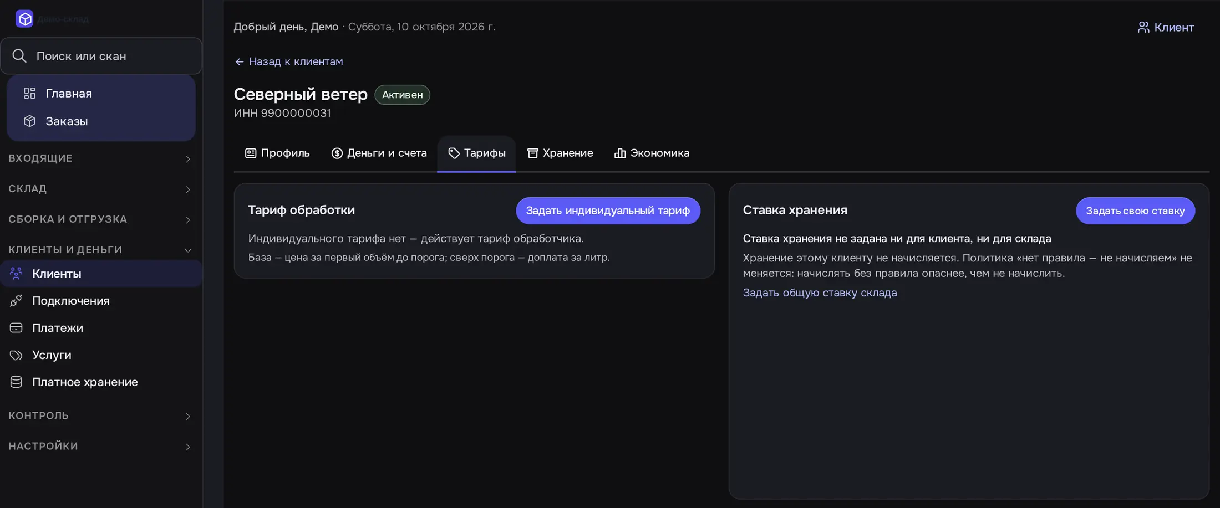Click the tag icon on Тарифы tab
Screen dimensions: 1220x508
point(454,153)
